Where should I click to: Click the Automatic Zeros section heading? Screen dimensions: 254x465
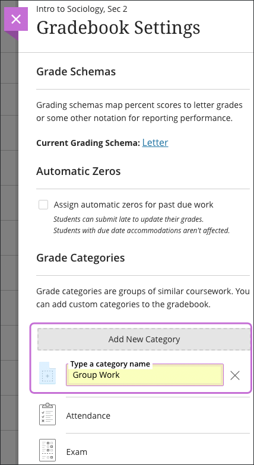pos(78,171)
